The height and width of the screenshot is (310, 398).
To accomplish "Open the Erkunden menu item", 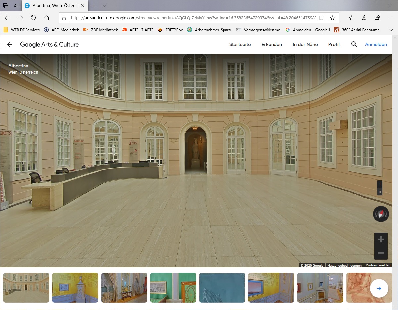I will click(272, 44).
